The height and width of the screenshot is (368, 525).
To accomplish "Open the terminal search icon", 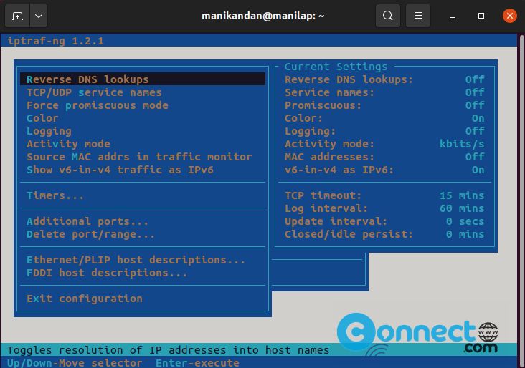I will coord(388,16).
